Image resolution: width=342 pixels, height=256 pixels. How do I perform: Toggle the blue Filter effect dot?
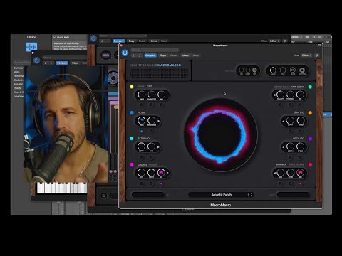coord(132,112)
